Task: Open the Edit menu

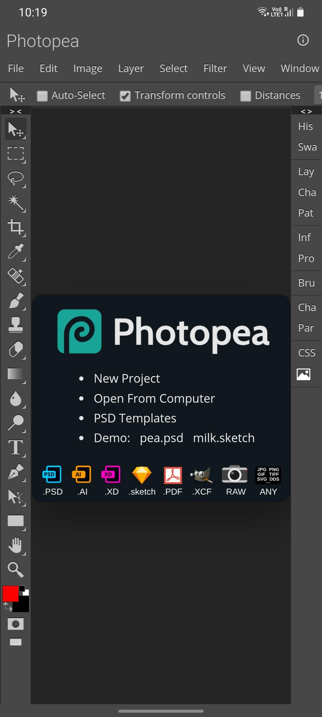Action: (x=49, y=68)
